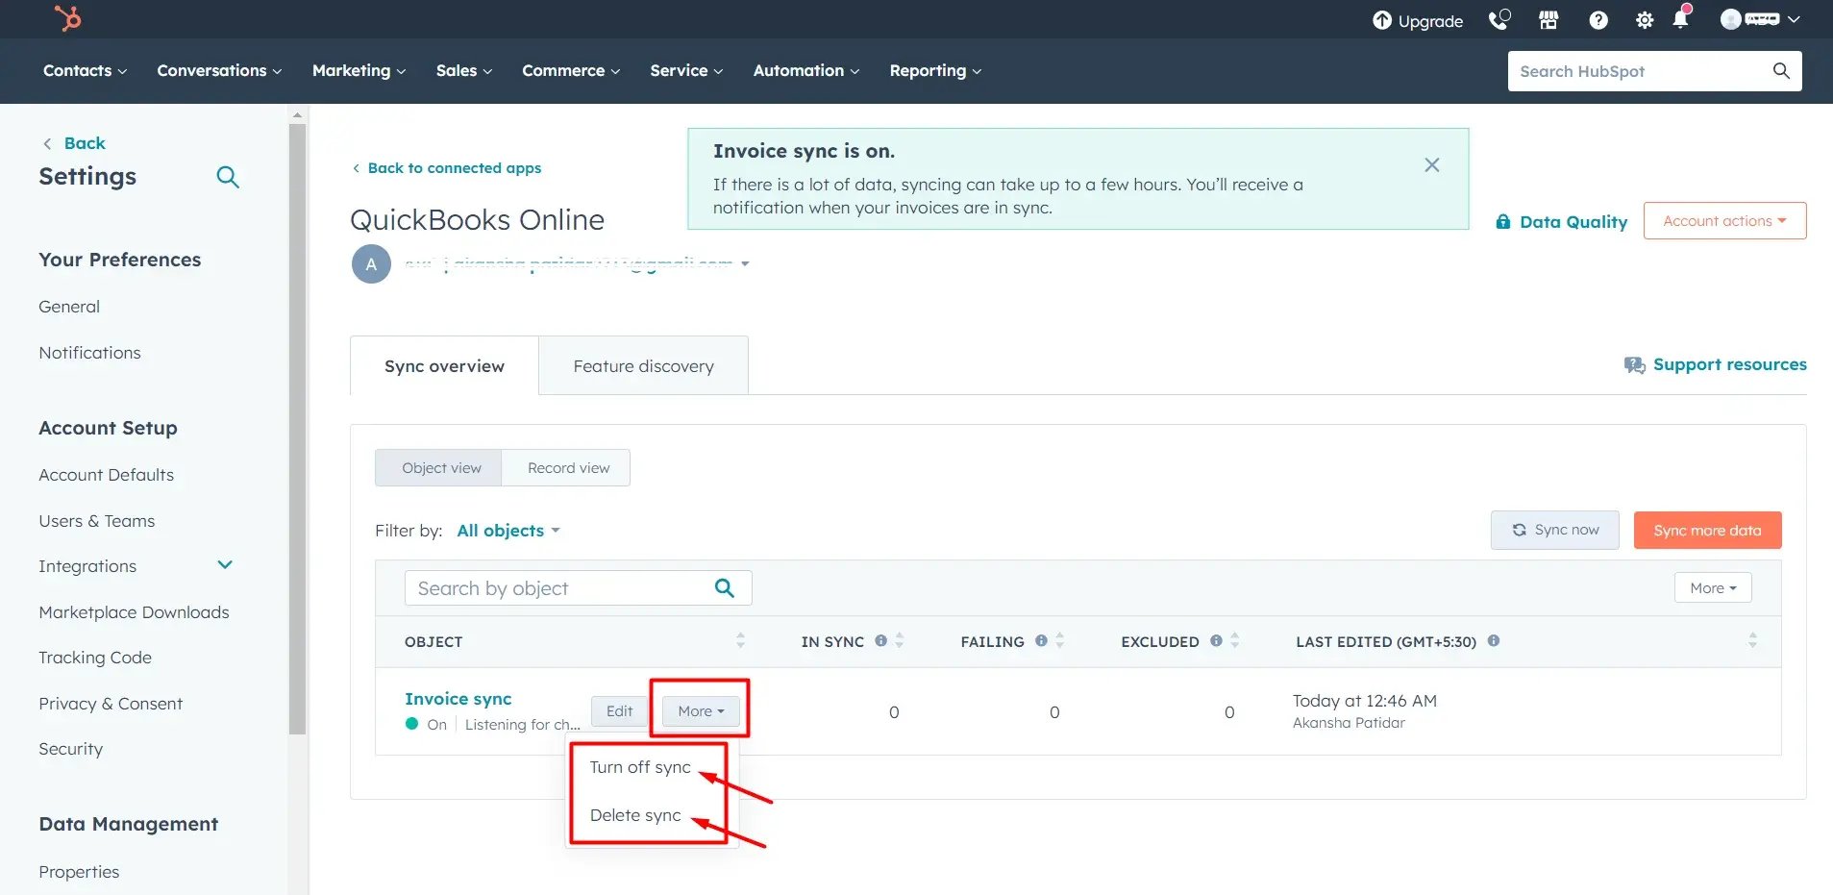Expand the connected account email dropdown

coord(745,263)
